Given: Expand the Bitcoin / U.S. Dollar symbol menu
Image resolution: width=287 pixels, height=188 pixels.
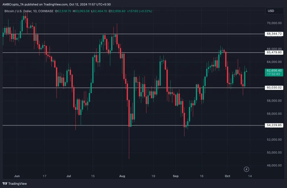Looking at the screenshot, I should pyautogui.click(x=18, y=11).
